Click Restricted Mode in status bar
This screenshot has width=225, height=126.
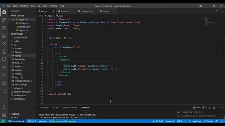pos(16,121)
